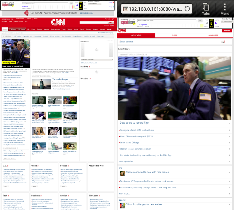Viewport: 234px width, 210px height.
Task: Open the World section heading on desktop
Action: coord(35,166)
